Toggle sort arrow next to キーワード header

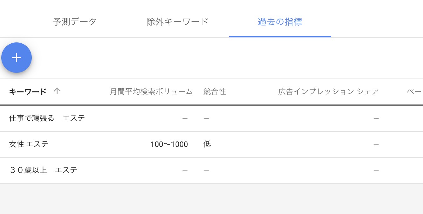(x=57, y=91)
